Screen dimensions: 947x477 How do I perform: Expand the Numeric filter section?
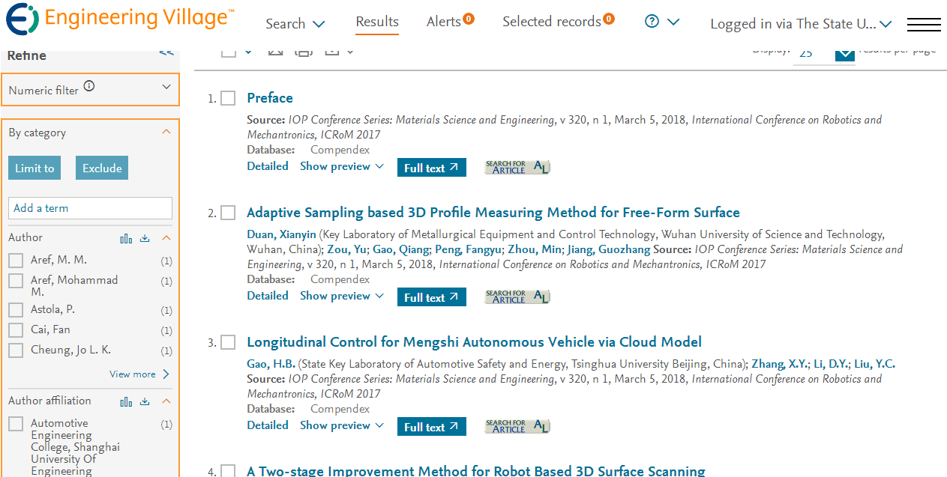[x=166, y=87]
